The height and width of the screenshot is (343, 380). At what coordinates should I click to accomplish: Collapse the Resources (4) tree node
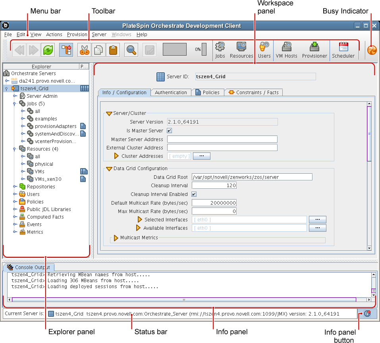coord(15,149)
